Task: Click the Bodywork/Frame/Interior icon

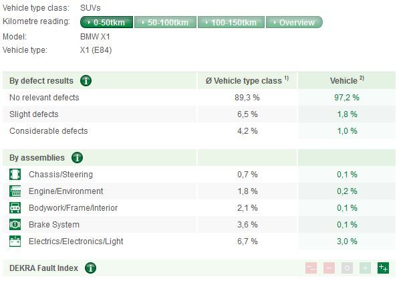Action: point(15,208)
